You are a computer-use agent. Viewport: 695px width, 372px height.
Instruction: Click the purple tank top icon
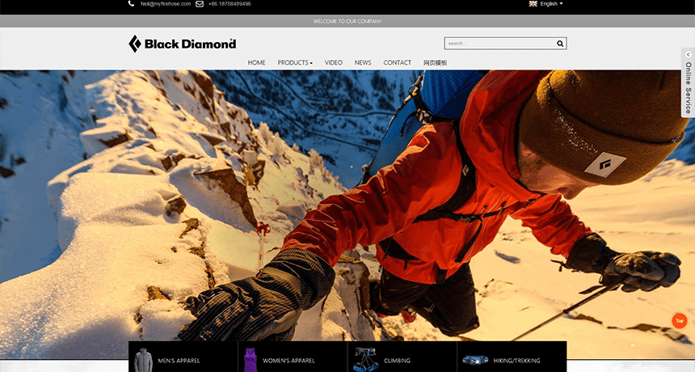pos(251,359)
